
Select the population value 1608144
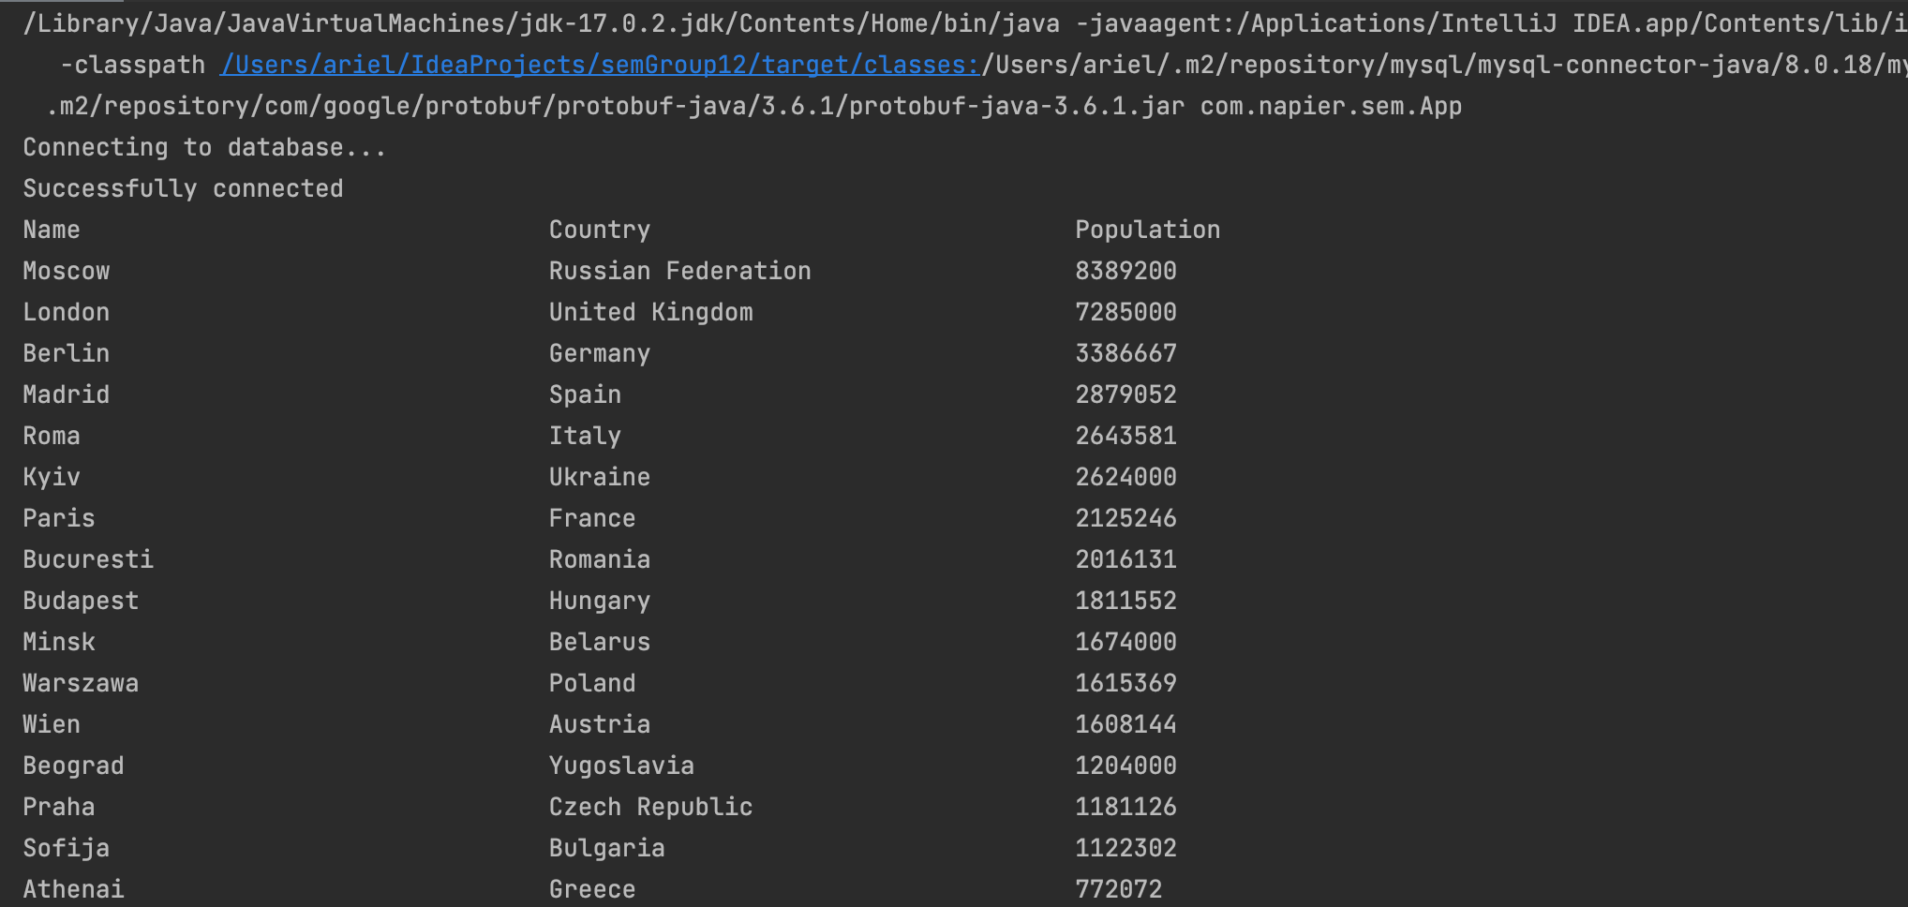(1125, 724)
